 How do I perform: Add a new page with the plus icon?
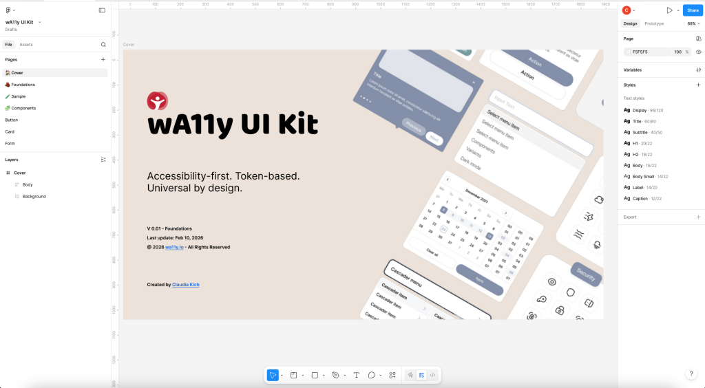103,60
